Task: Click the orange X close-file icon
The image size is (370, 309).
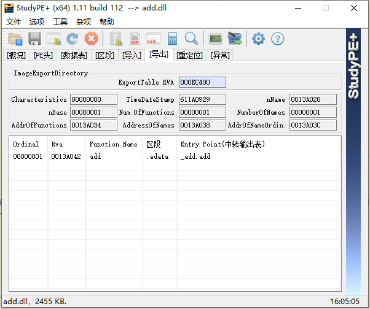Action: [x=92, y=39]
